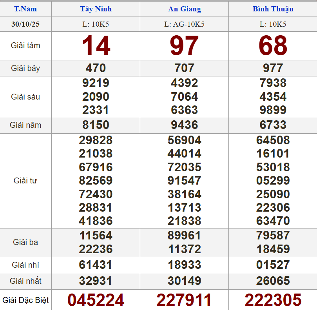
Task: Click the Giải tư row label
Action: [25, 181]
